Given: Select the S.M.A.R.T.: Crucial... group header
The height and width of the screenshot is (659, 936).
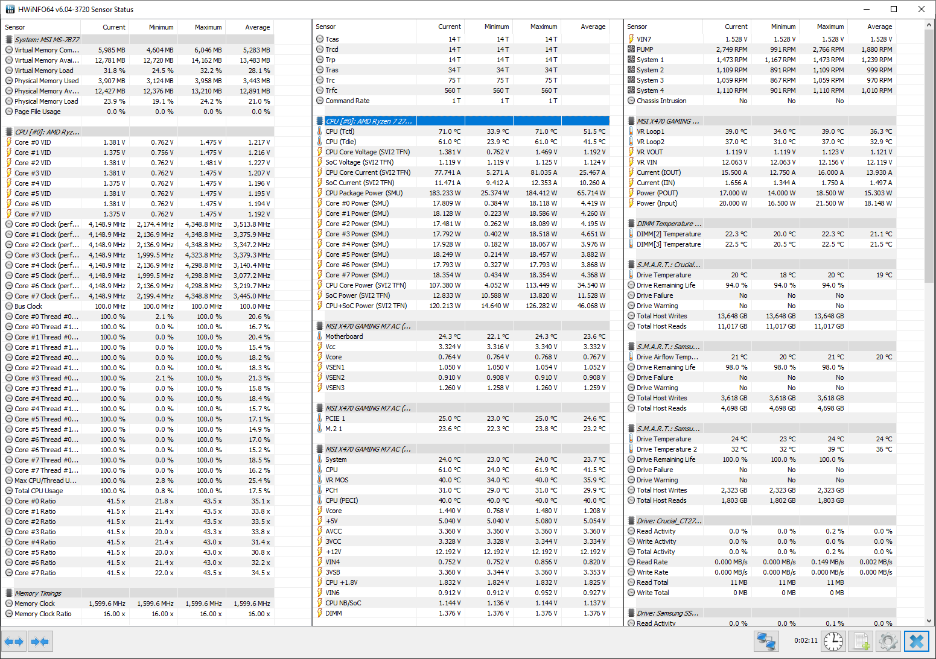Looking at the screenshot, I should pos(760,265).
